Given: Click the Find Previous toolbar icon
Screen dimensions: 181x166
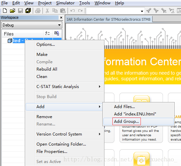Looking at the screenshot, I should coord(149,11).
